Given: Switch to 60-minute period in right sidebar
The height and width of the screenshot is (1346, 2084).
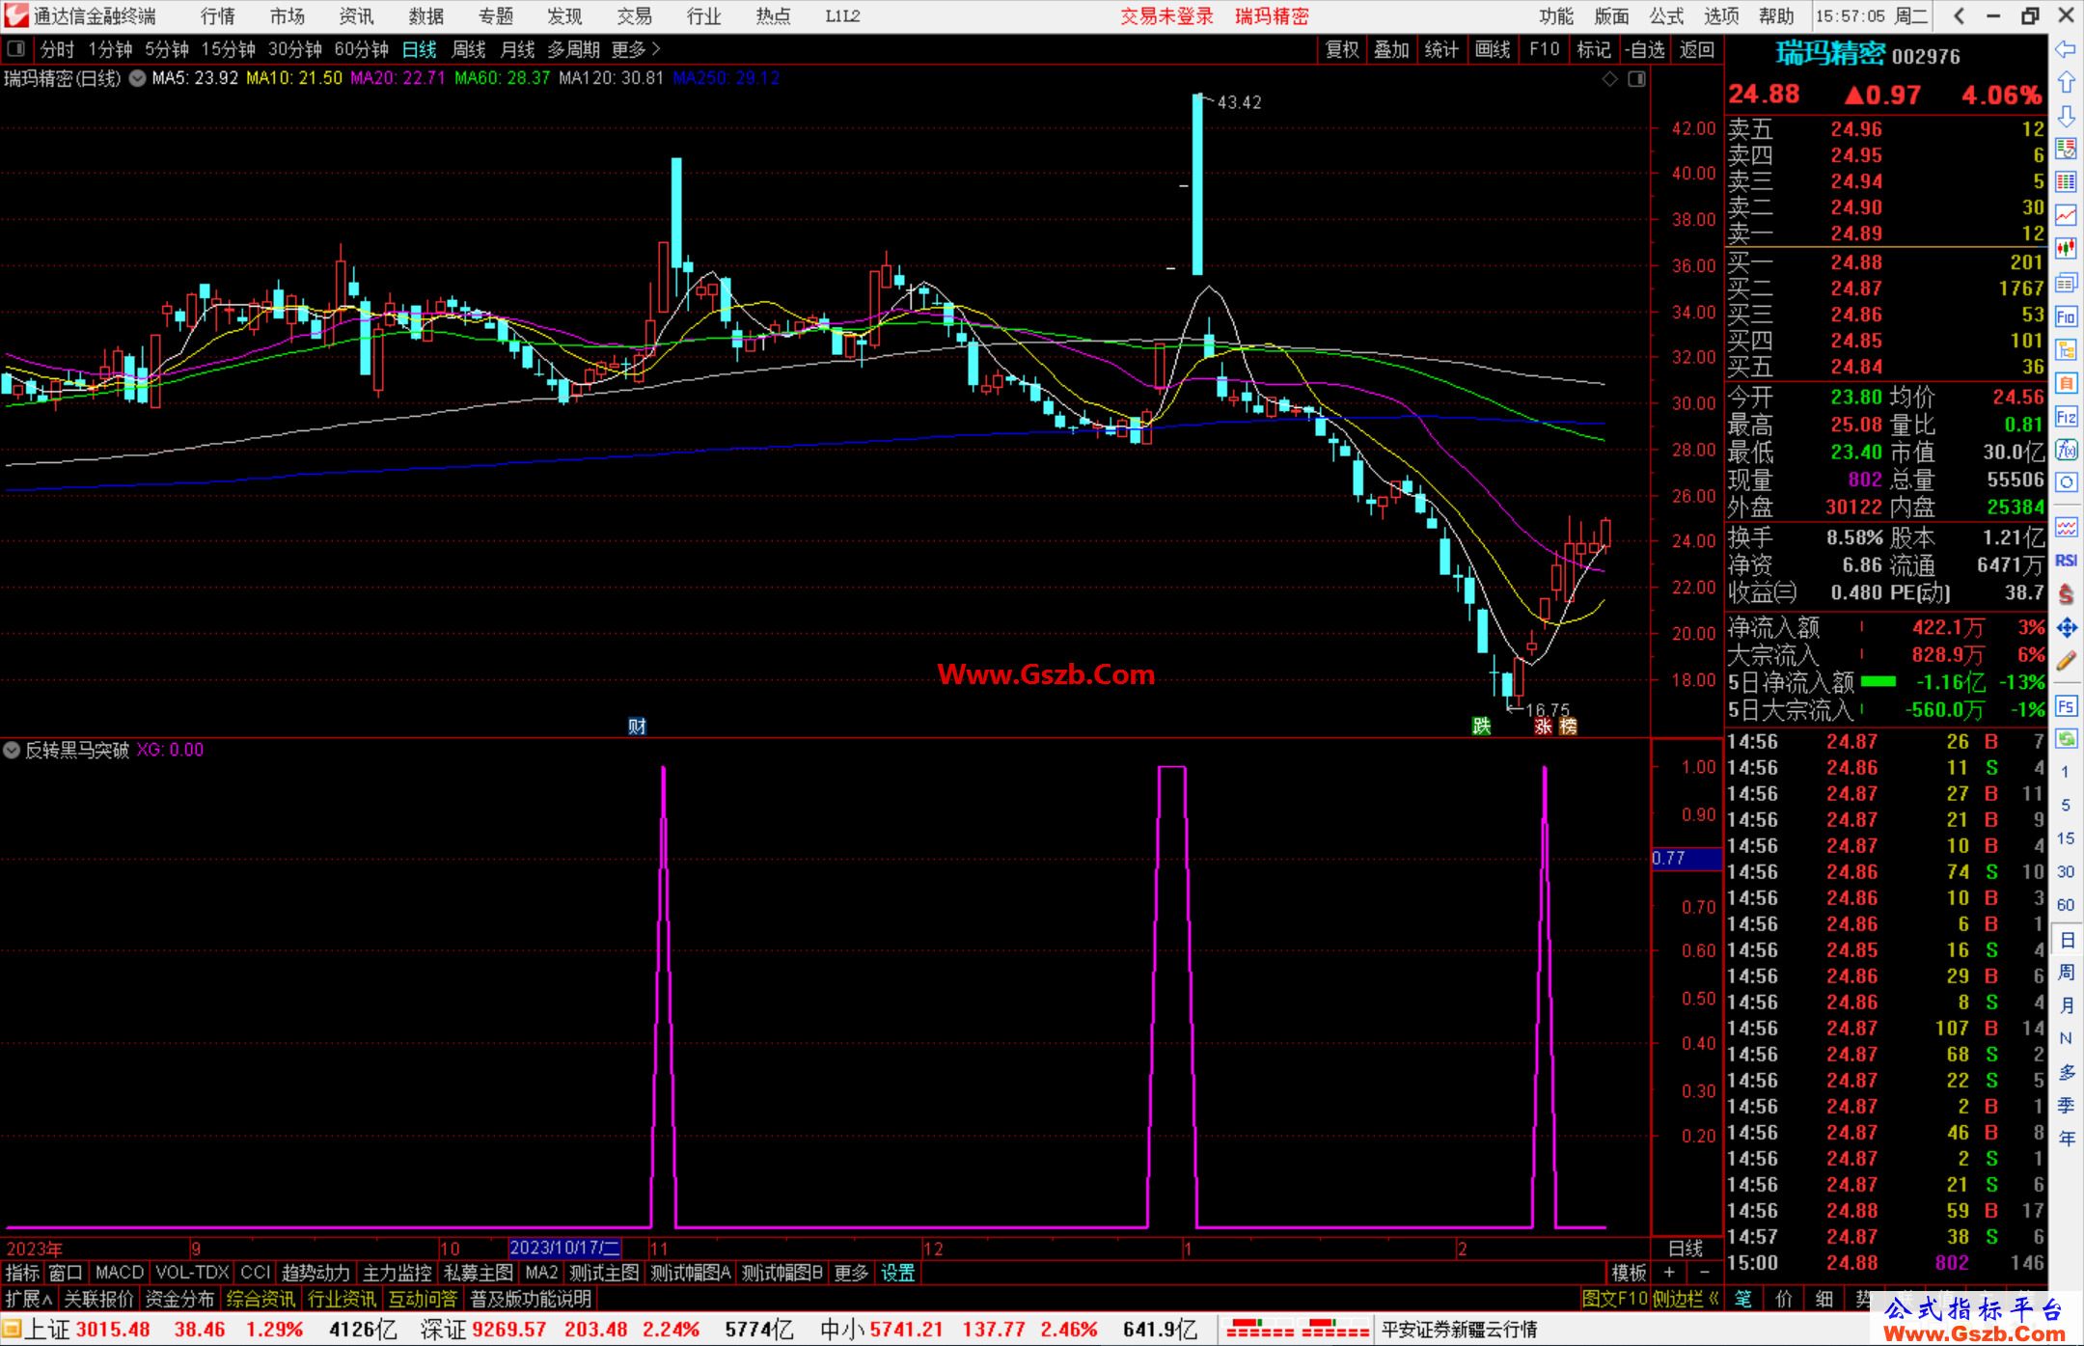Looking at the screenshot, I should coord(2066,905).
